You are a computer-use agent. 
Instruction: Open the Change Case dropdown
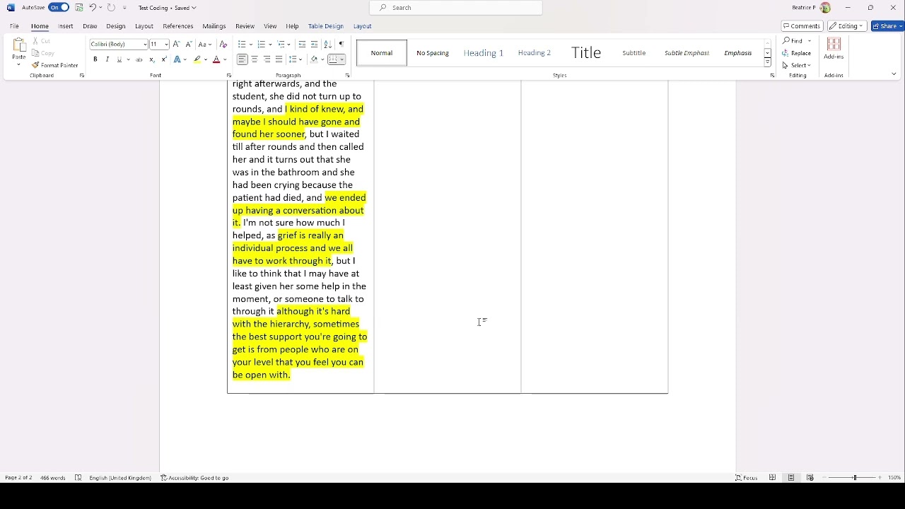(205, 45)
